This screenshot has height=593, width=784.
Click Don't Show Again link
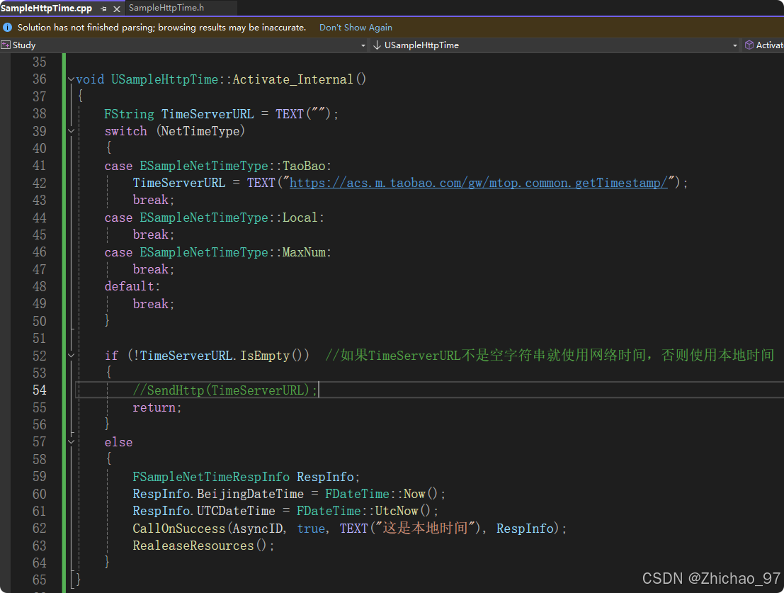point(356,28)
